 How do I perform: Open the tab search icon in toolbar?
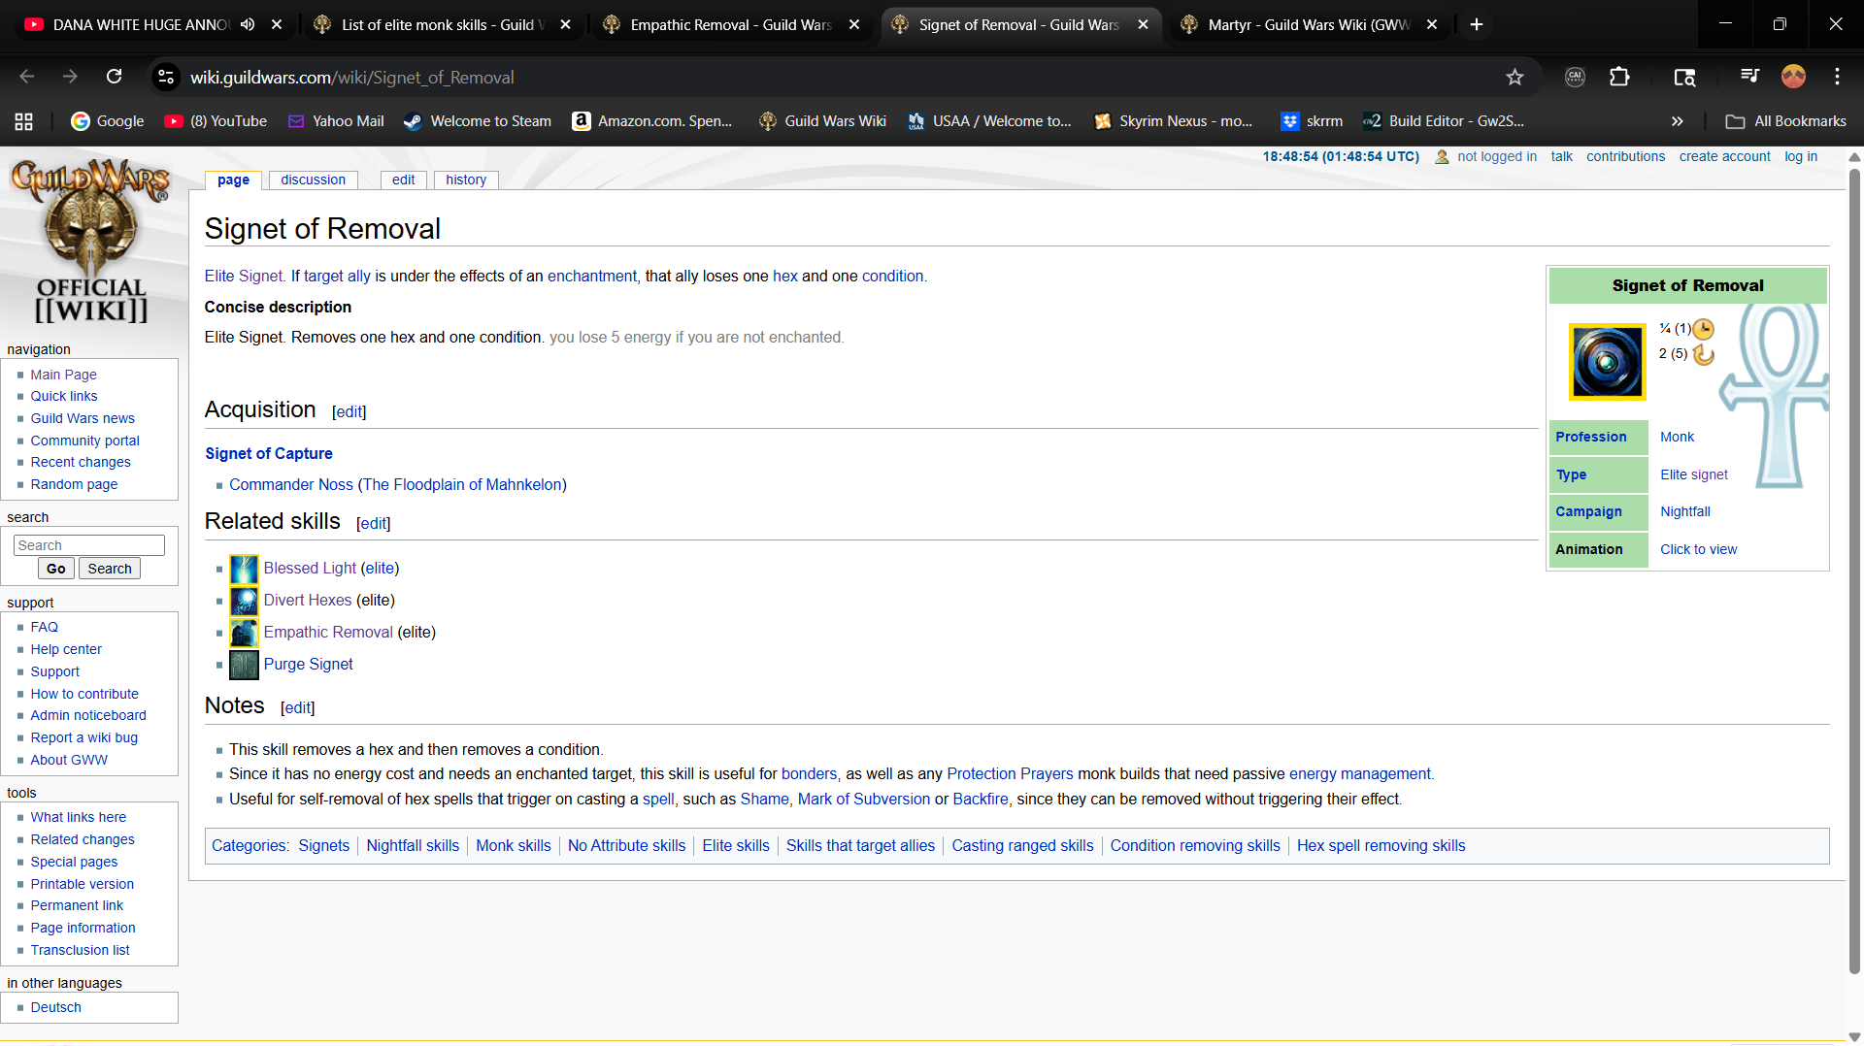pyautogui.click(x=1684, y=78)
